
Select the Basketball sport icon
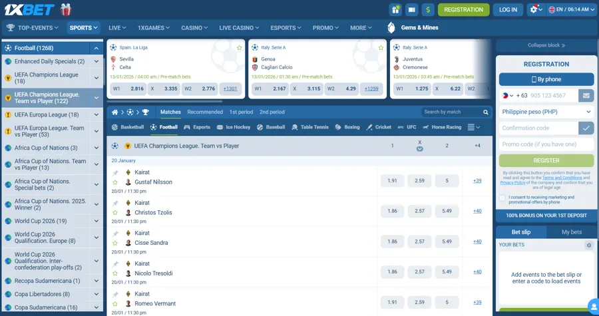(114, 127)
